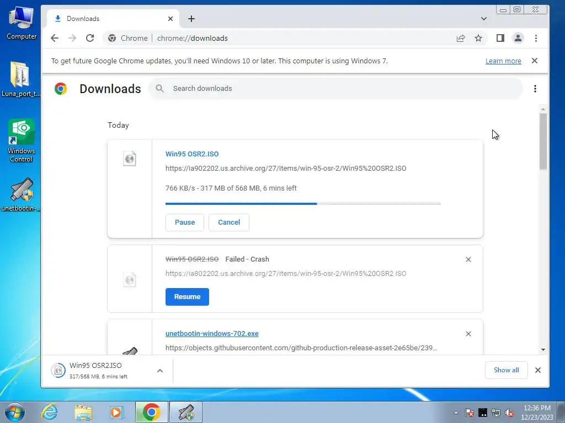Share this page via the share icon
Viewport: 565px width, 423px height.
coord(461,38)
